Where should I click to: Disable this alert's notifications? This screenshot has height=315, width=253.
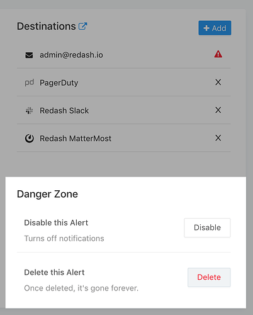(207, 227)
